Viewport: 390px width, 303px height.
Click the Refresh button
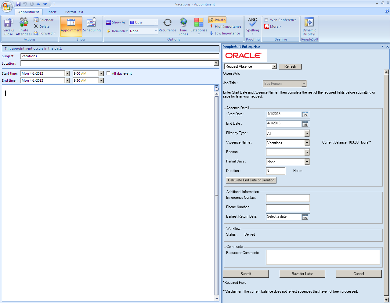[290, 66]
